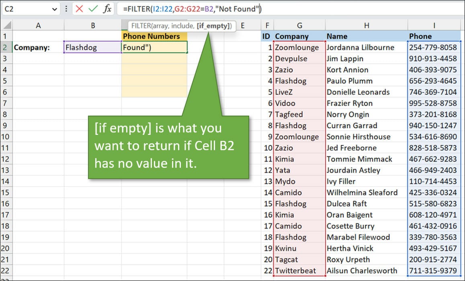Click the green Enter checkmark icon
This screenshot has width=465, height=281.
[93, 9]
